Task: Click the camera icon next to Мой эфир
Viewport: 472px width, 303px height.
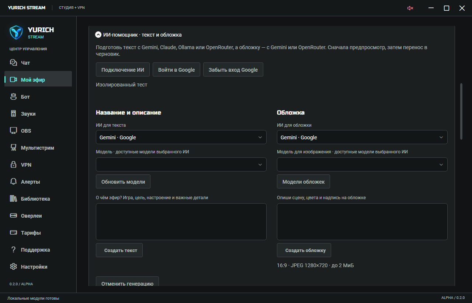Action: point(14,80)
